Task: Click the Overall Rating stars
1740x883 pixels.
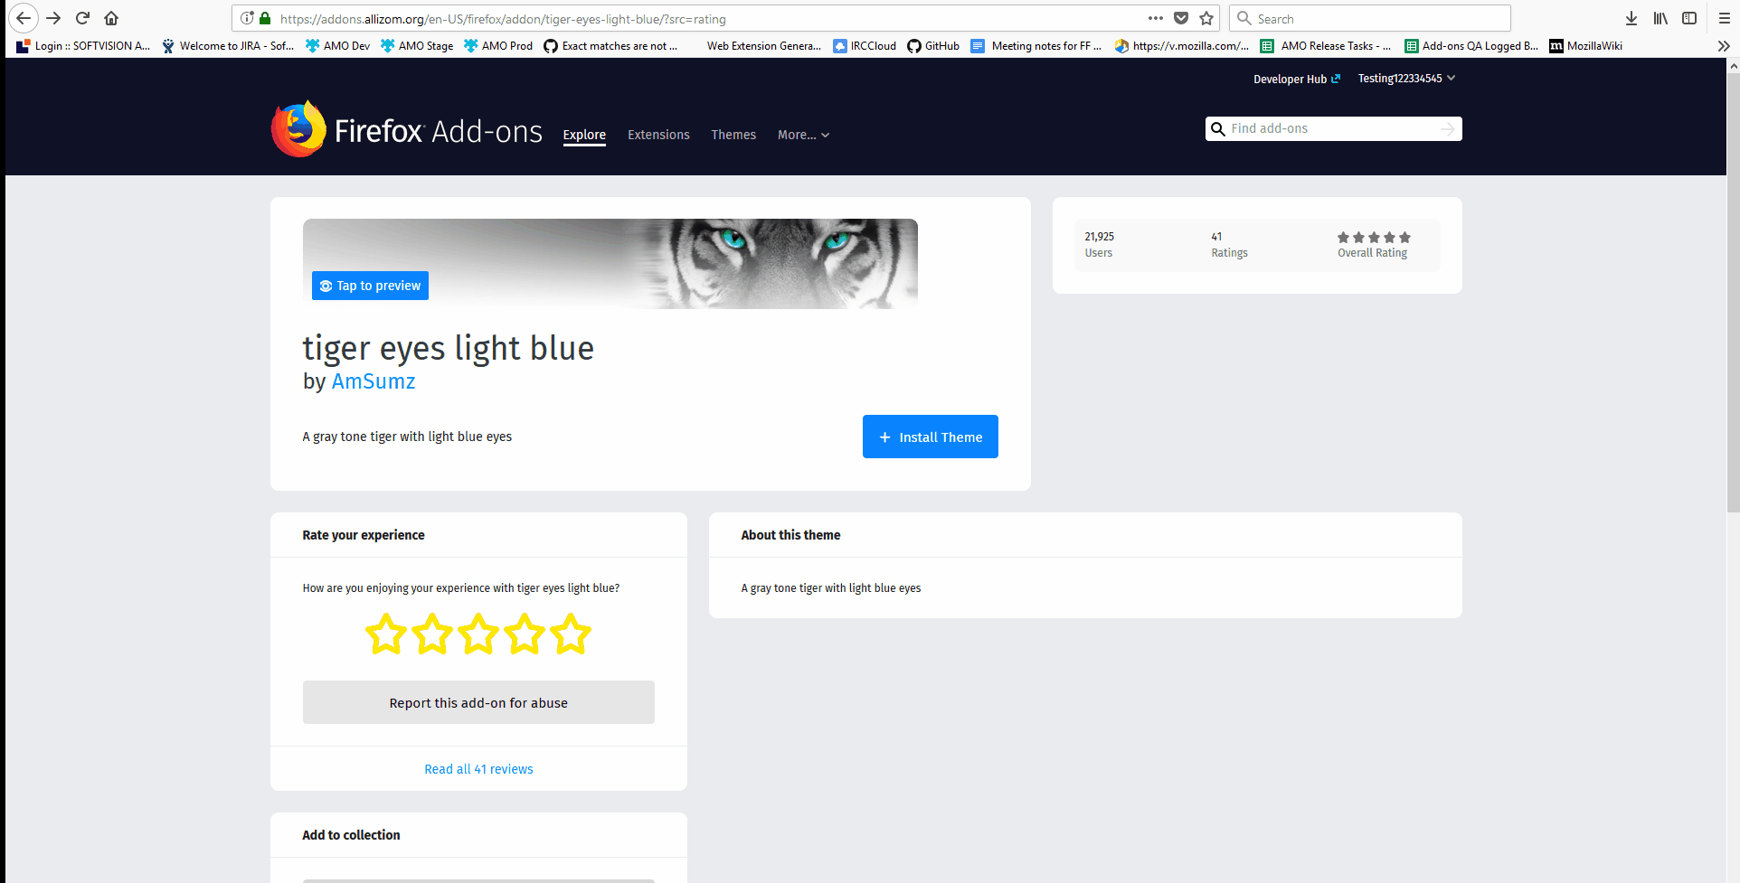Action: pos(1374,238)
